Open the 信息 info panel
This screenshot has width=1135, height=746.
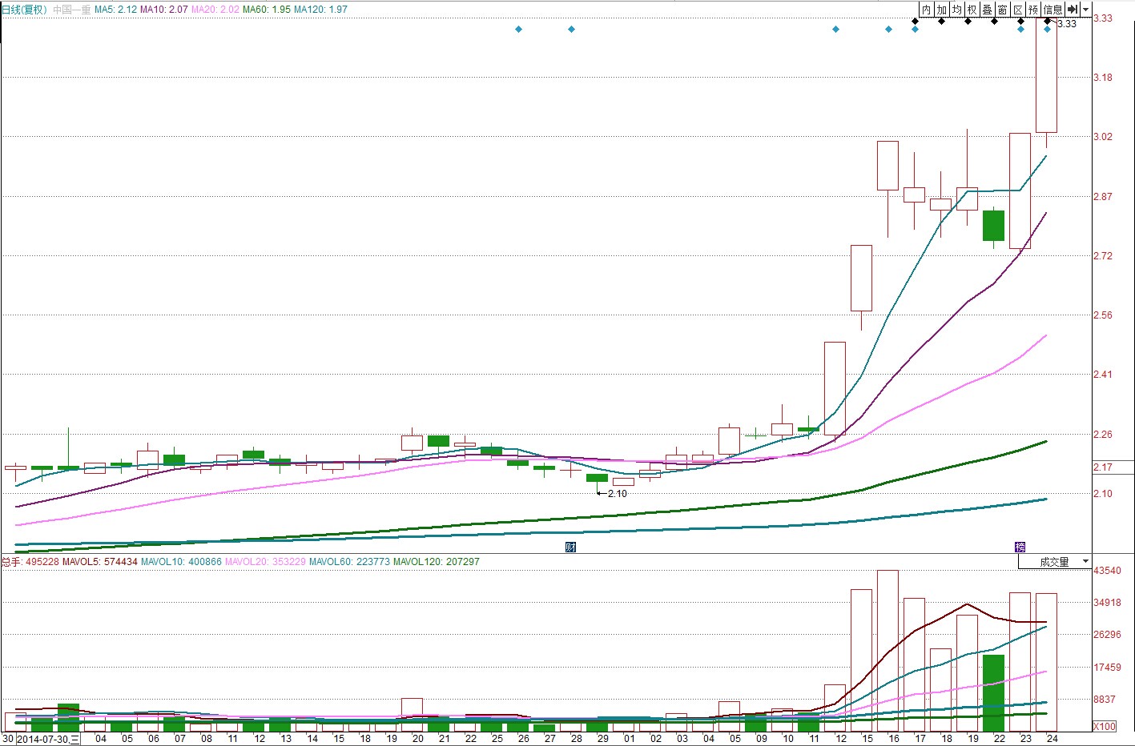(1052, 10)
